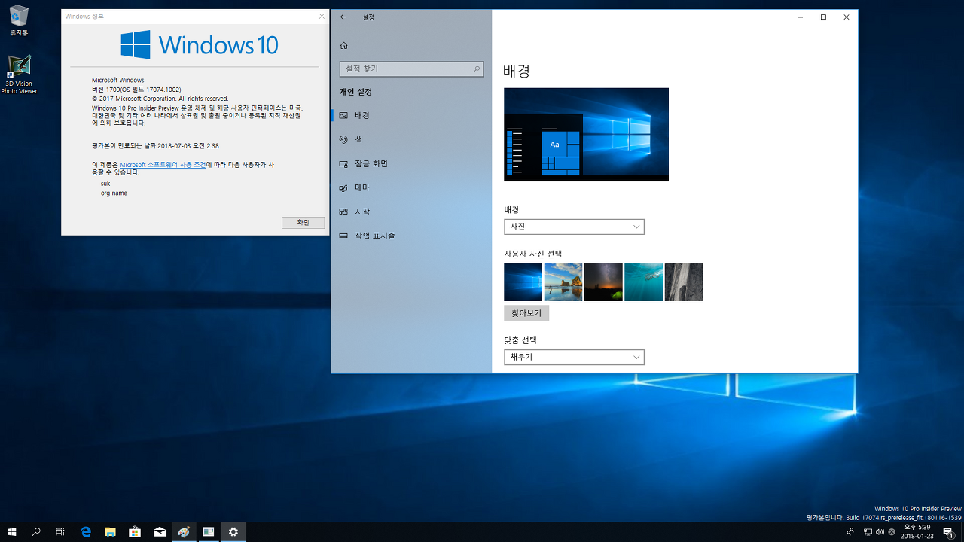Open File Explorer from taskbar
Viewport: 964px width, 542px height.
110,531
